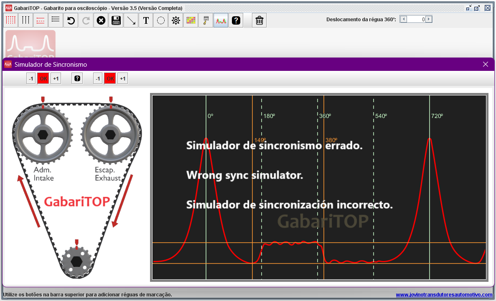The image size is (496, 301).
Task: Undo the last action
Action: pos(71,20)
